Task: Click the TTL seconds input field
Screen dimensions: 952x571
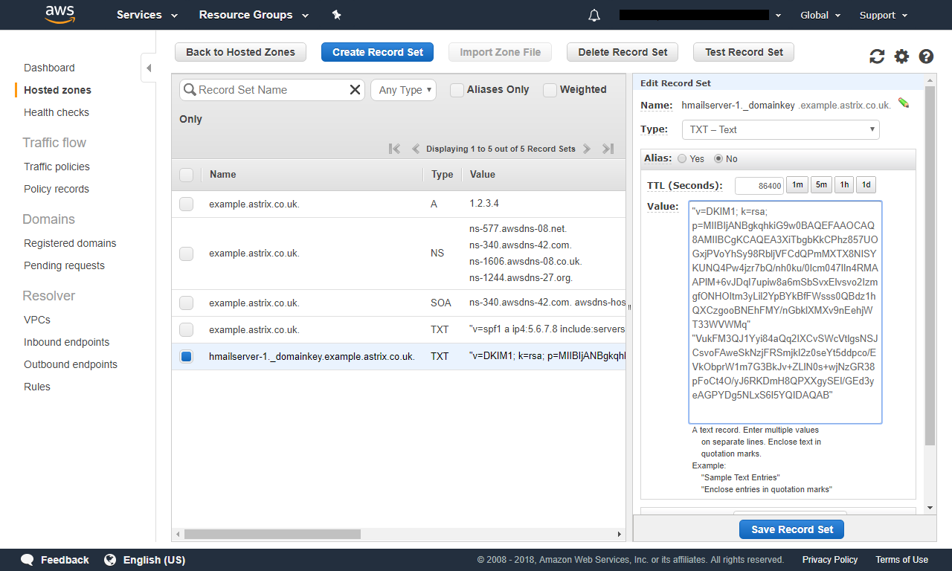Action: 759,186
